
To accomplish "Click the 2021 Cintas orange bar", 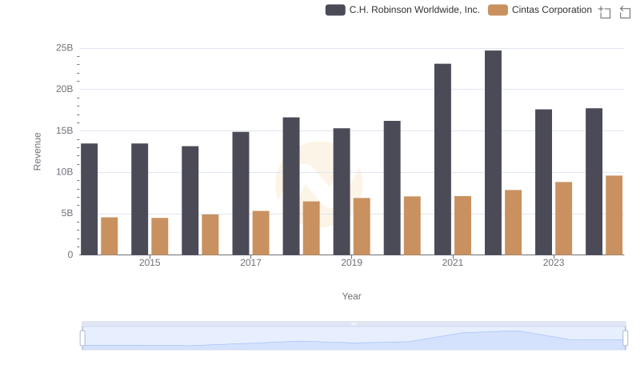I will coord(462,226).
